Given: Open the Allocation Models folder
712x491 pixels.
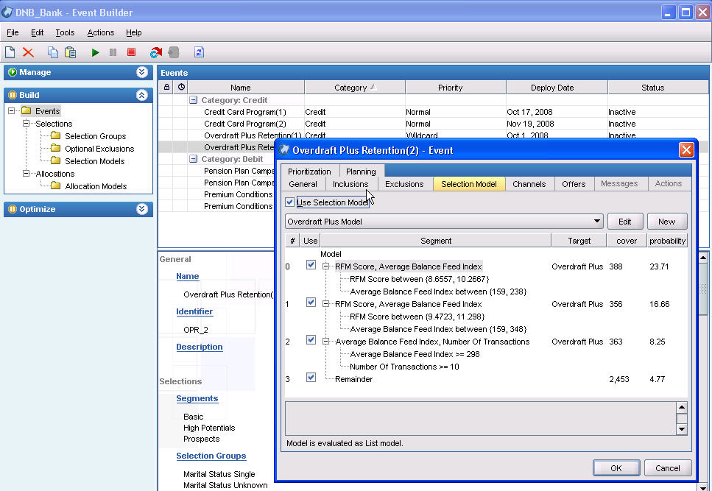Looking at the screenshot, I should (x=55, y=186).
